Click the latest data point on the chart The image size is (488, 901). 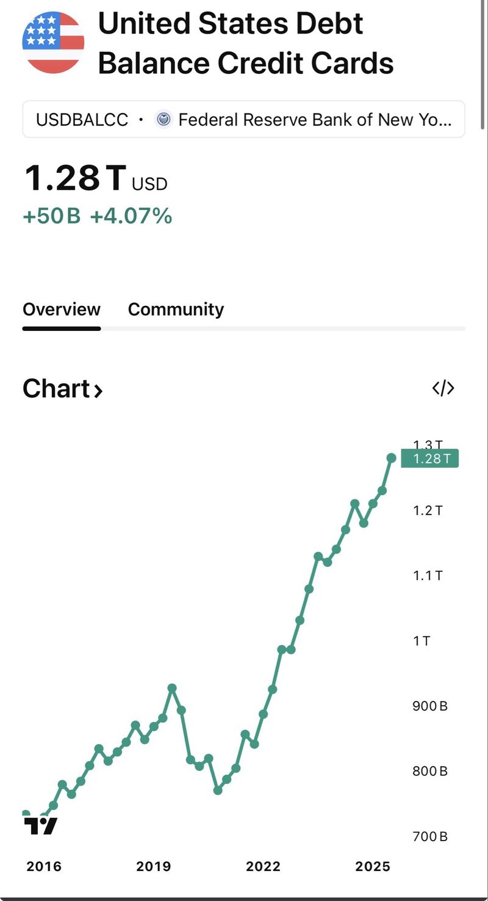(x=391, y=458)
